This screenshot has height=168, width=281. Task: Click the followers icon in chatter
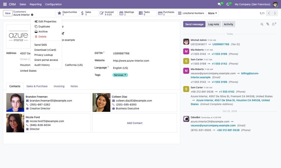click(274, 24)
